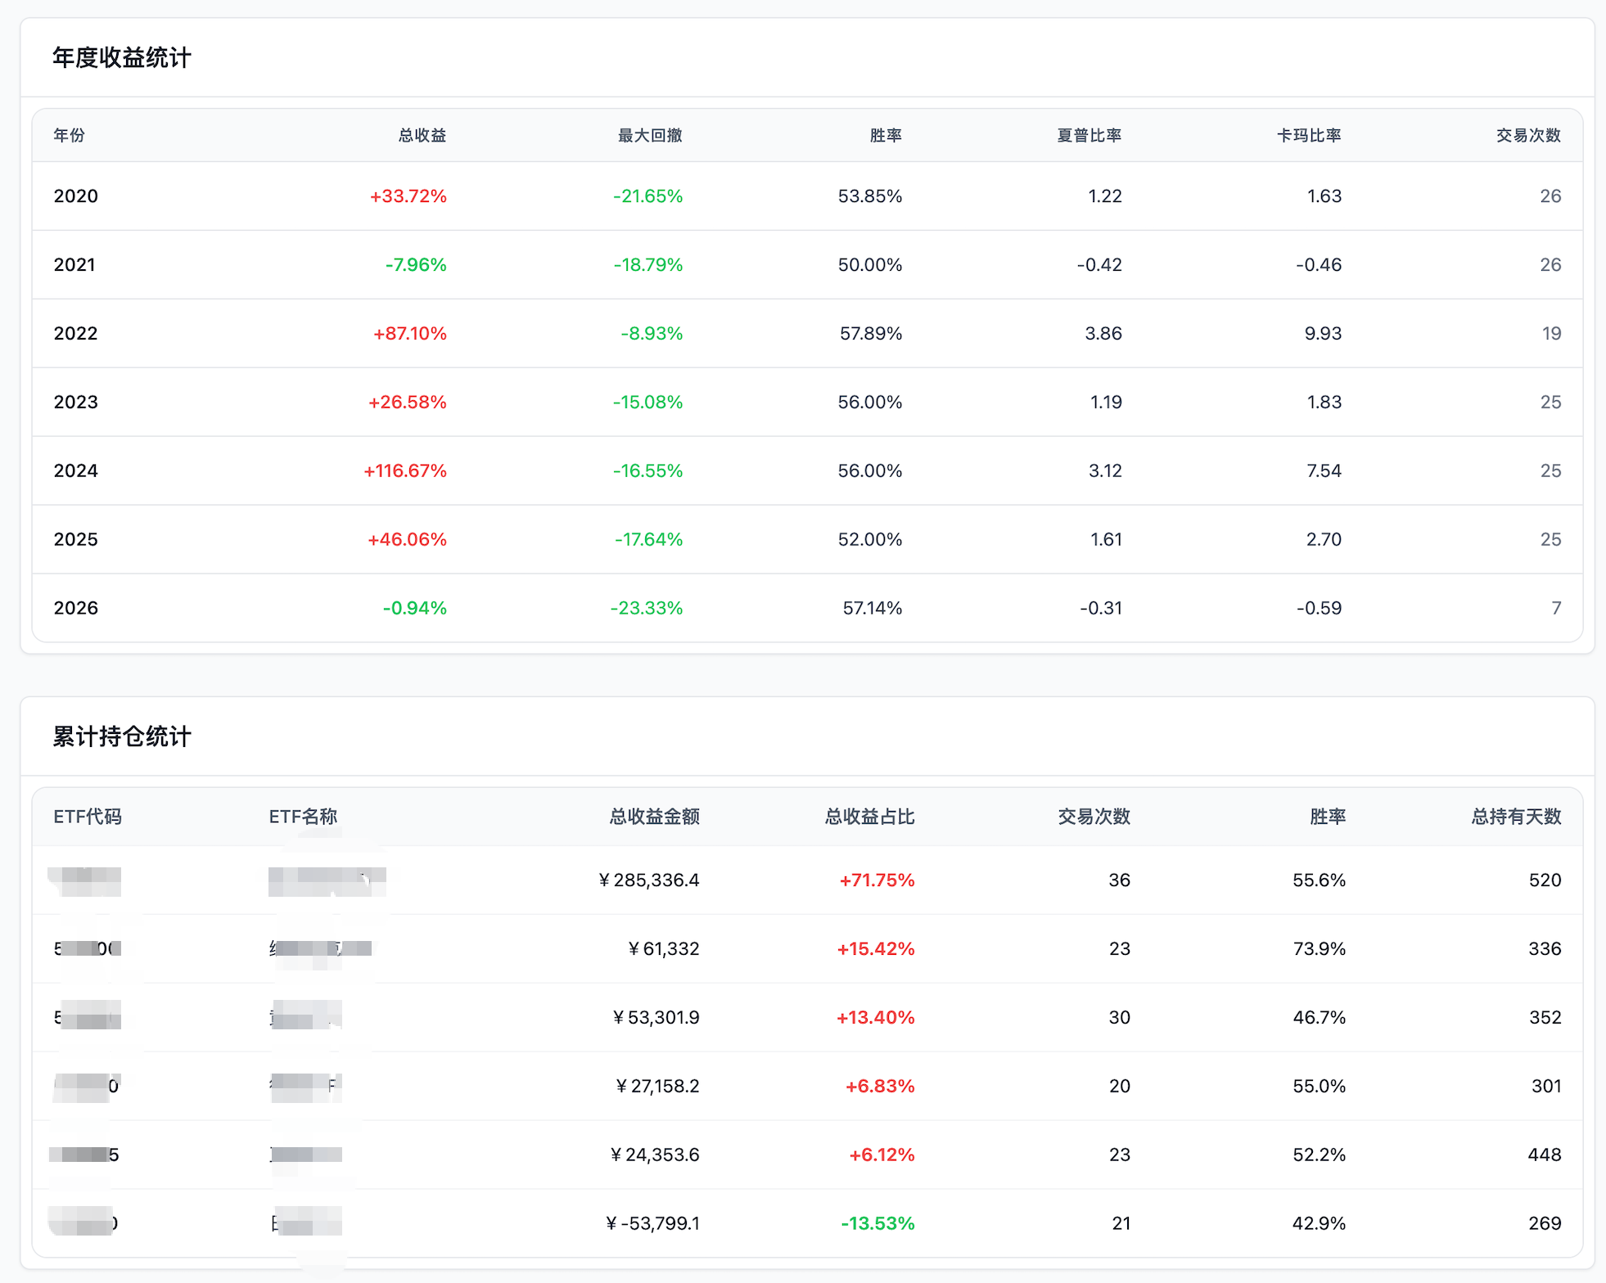
Task: Select the 2020 year row
Action: point(75,196)
